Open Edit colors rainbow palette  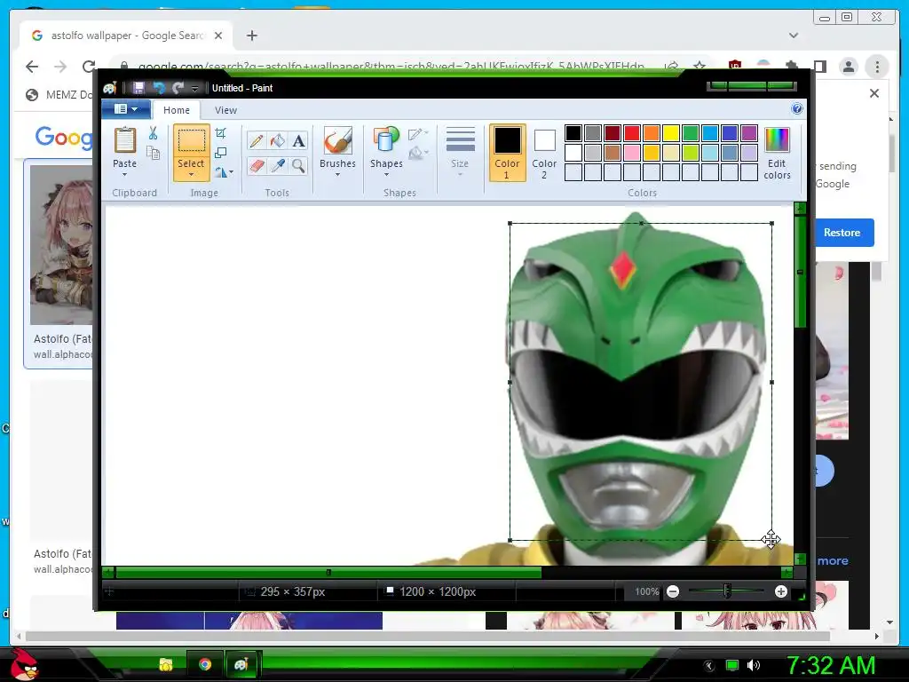coord(777,153)
